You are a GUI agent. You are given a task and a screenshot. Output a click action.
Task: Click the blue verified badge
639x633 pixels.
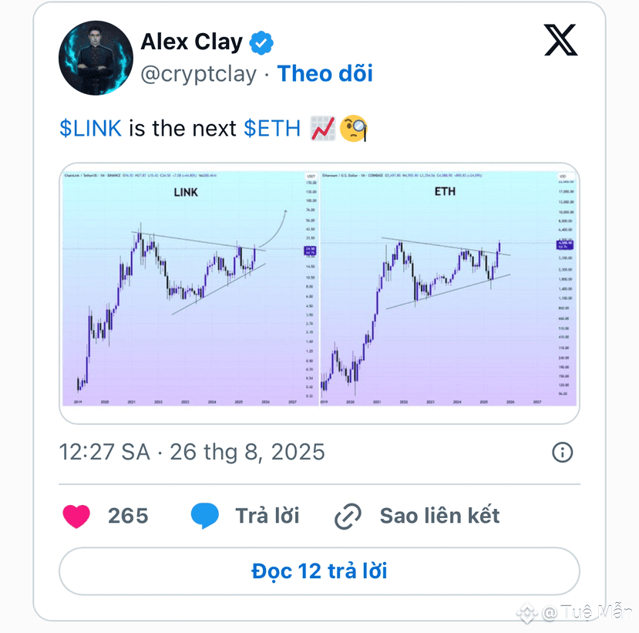[x=261, y=42]
